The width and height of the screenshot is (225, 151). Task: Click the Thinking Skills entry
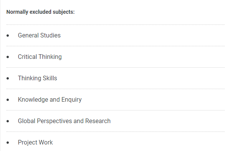tap(38, 78)
